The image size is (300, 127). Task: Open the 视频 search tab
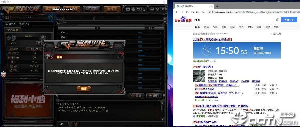[215, 27]
